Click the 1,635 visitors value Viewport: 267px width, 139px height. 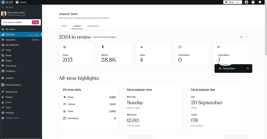(112, 104)
